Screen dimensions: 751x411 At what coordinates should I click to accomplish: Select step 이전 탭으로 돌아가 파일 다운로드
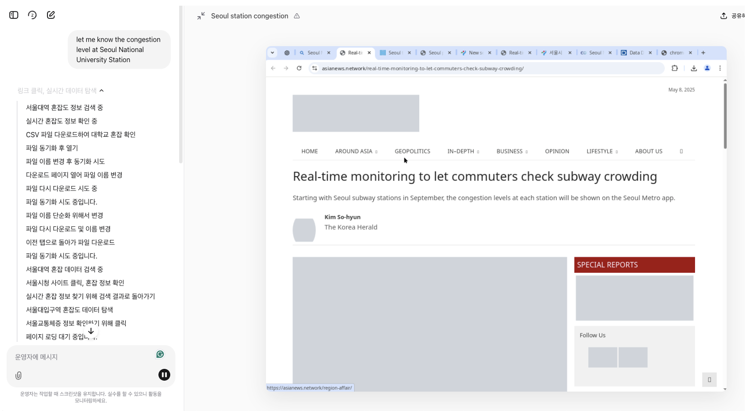[x=70, y=242]
